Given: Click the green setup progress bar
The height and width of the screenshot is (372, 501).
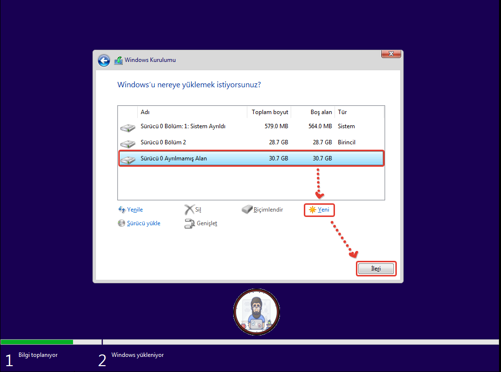Looking at the screenshot, I should coord(37,342).
